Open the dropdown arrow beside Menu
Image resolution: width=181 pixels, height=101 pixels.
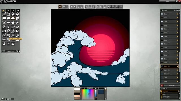[176, 1]
